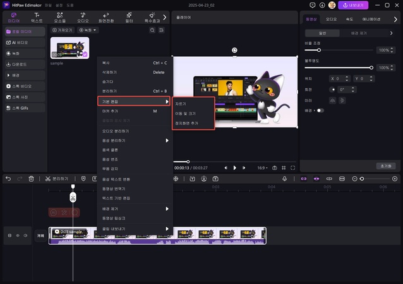This screenshot has height=284, width=403.
Task: Mute the video track speaker icon
Action: pos(25,235)
